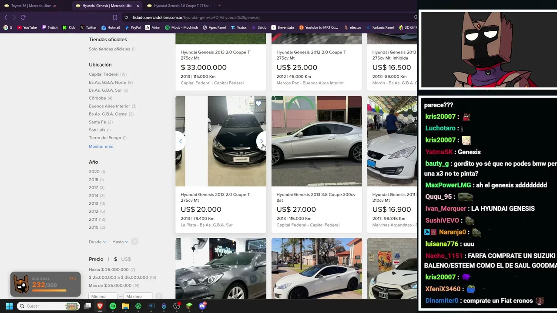
Task: Open the Windows Start menu
Action: pos(9,306)
